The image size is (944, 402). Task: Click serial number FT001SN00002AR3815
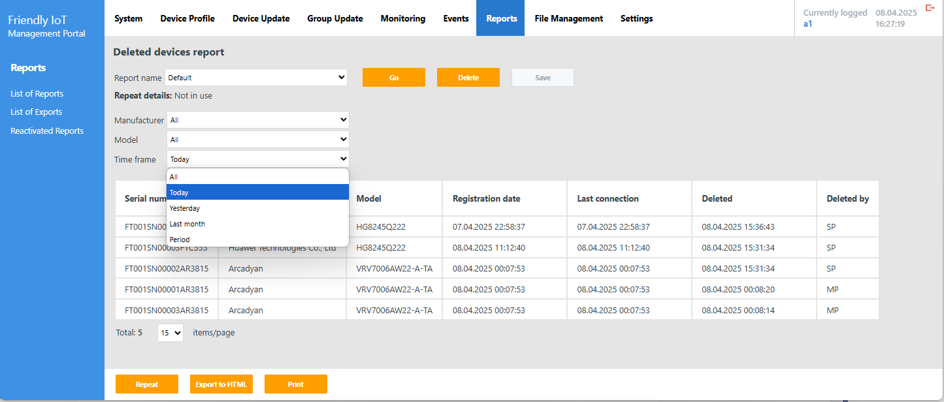[x=167, y=269]
